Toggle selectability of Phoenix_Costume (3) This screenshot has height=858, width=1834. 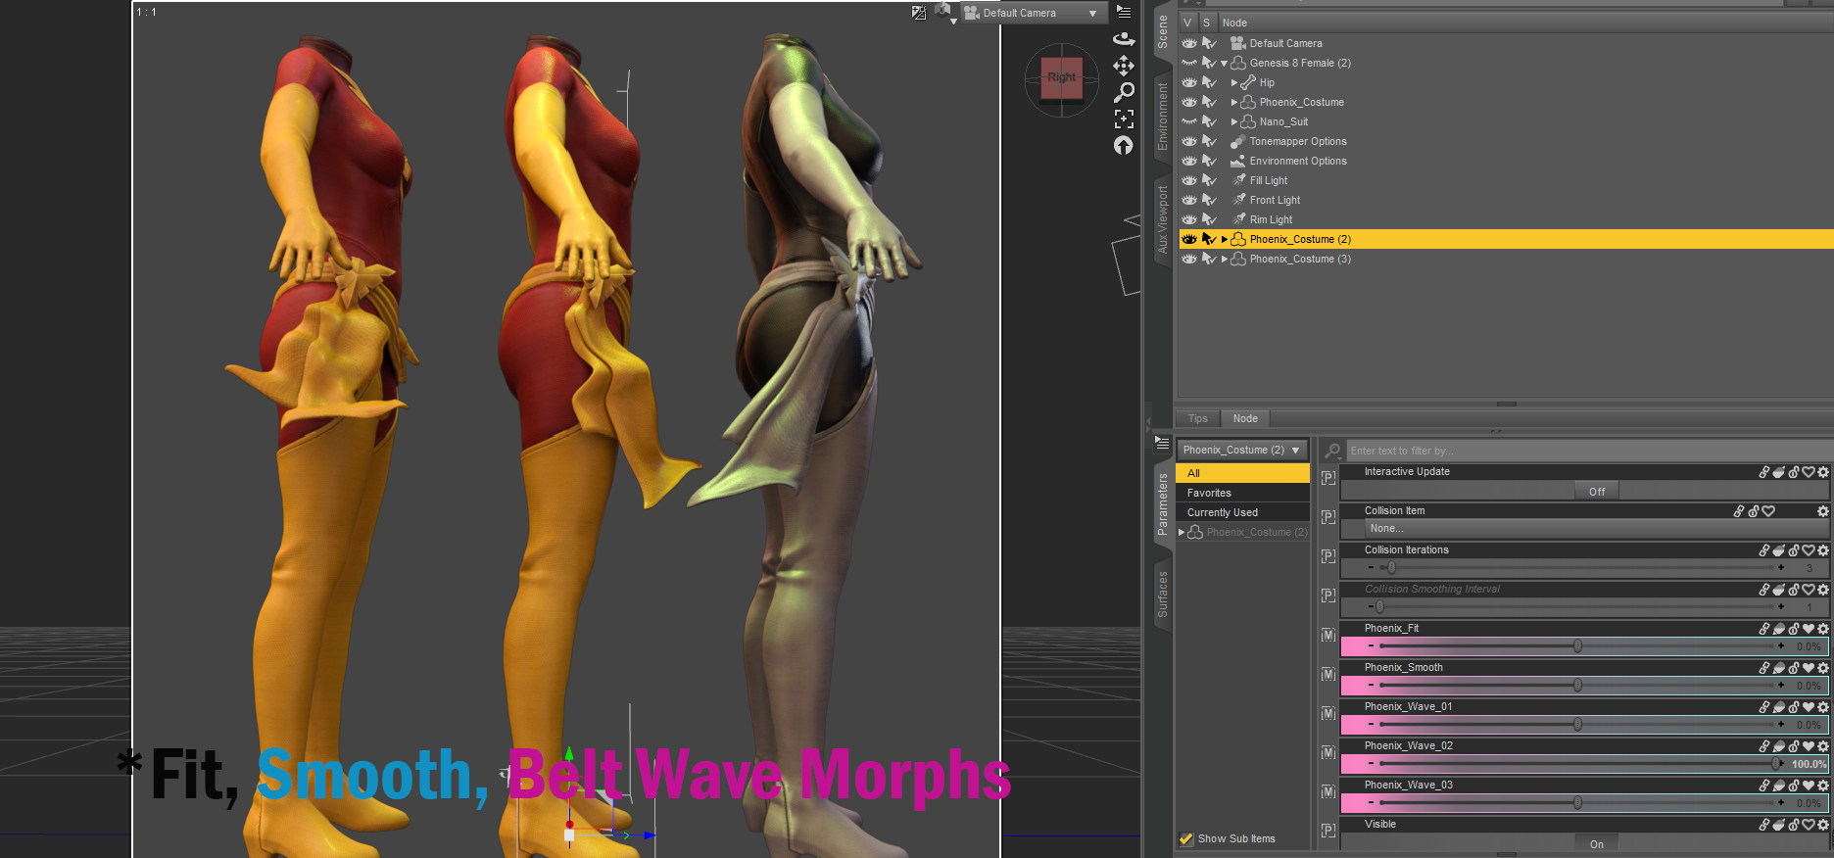coord(1209,259)
